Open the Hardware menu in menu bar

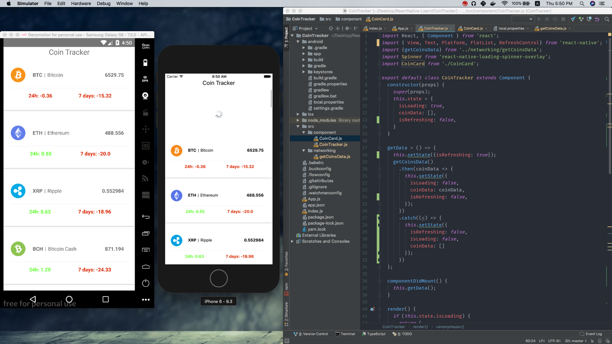click(x=81, y=3)
